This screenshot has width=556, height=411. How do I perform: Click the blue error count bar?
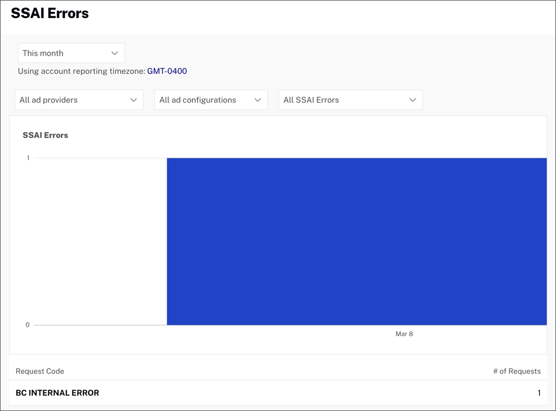coord(357,241)
